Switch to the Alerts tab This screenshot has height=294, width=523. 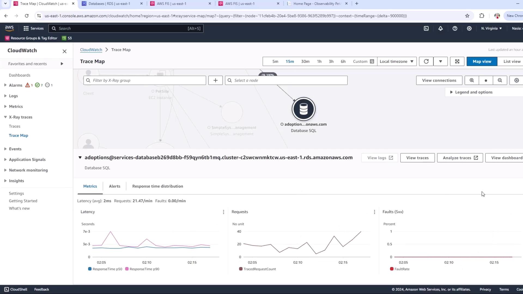point(114,186)
